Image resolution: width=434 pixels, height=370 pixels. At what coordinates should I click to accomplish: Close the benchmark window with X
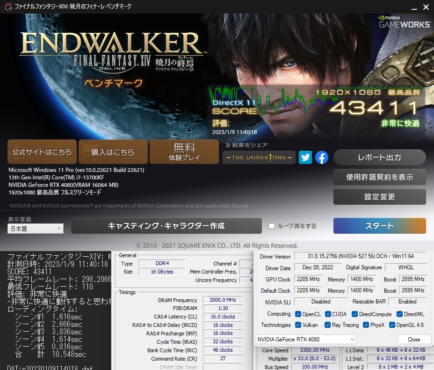426,7
